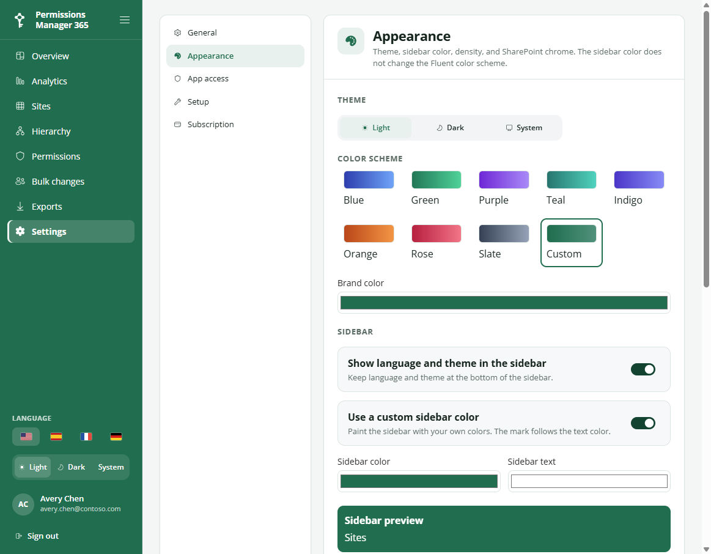
Task: Click the AC user avatar
Action: [x=23, y=504]
